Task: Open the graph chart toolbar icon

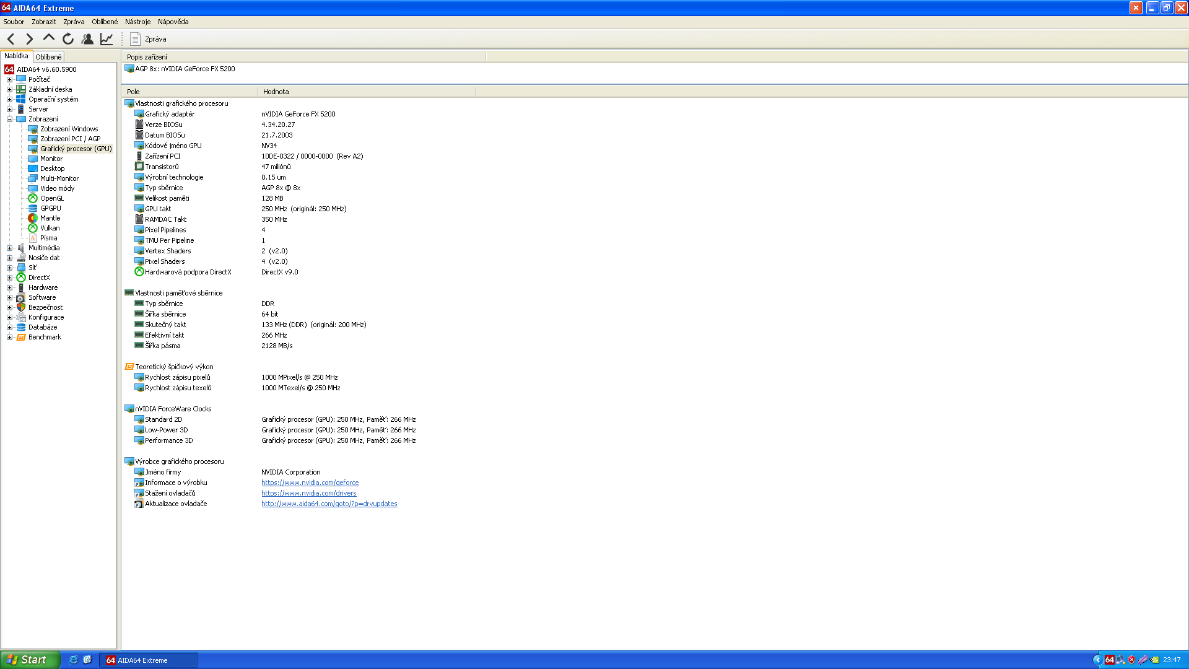Action: [107, 39]
